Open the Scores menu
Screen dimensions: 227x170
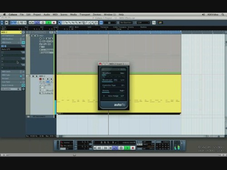tap(64, 15)
